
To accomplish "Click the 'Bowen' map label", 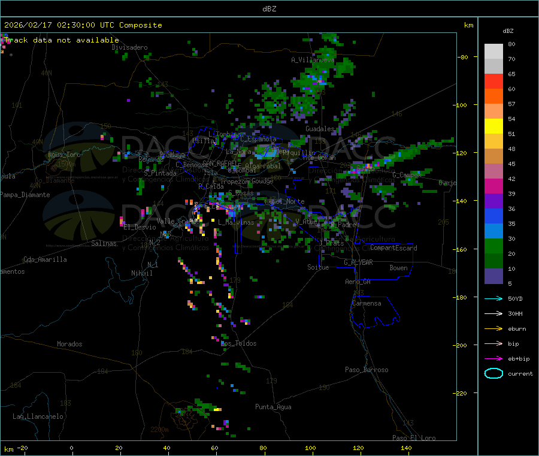I will 398,268.
